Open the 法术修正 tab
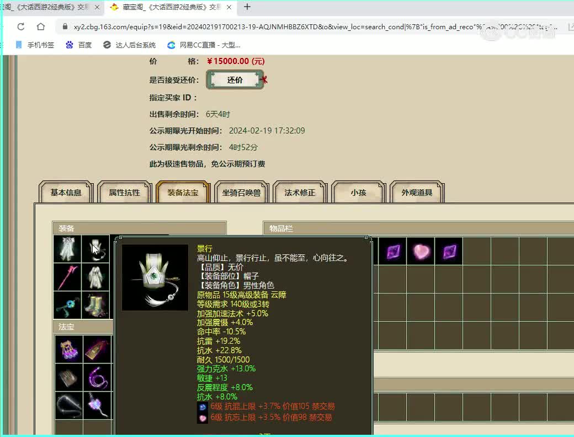Viewport: 574px width, 437px height. point(300,192)
